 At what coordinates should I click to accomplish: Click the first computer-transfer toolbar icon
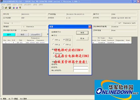tap(14, 8)
